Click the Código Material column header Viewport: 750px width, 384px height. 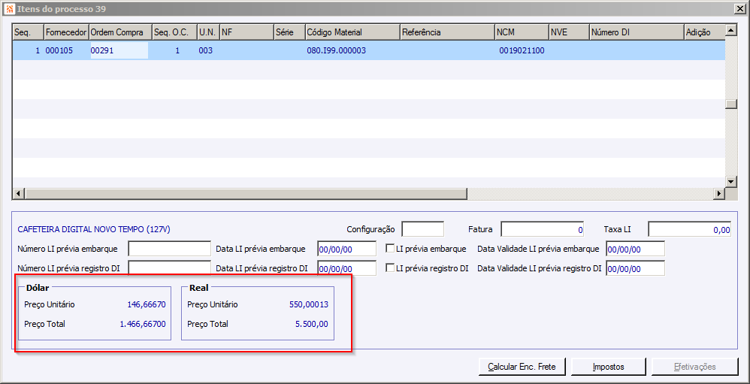352,32
